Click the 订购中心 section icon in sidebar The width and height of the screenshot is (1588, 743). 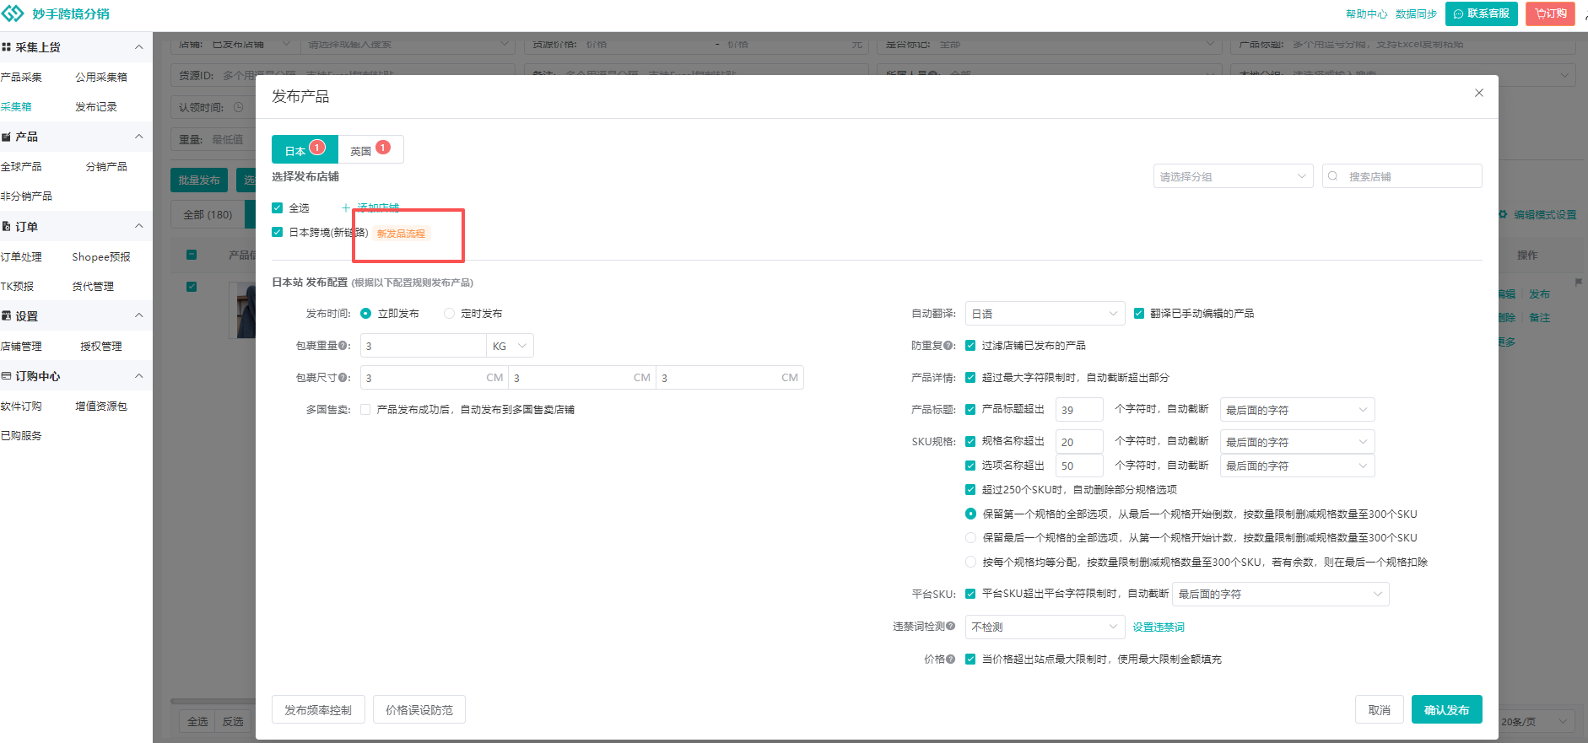pyautogui.click(x=7, y=376)
